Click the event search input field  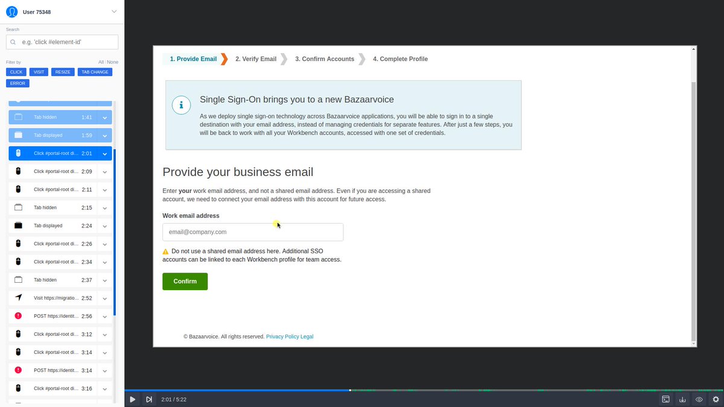point(62,42)
